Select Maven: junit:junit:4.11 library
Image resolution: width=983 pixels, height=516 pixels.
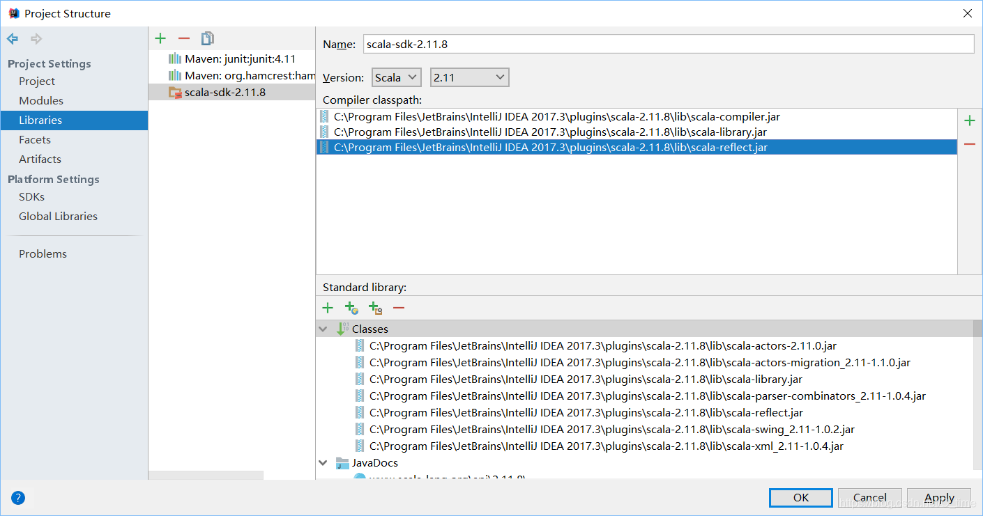pos(232,58)
